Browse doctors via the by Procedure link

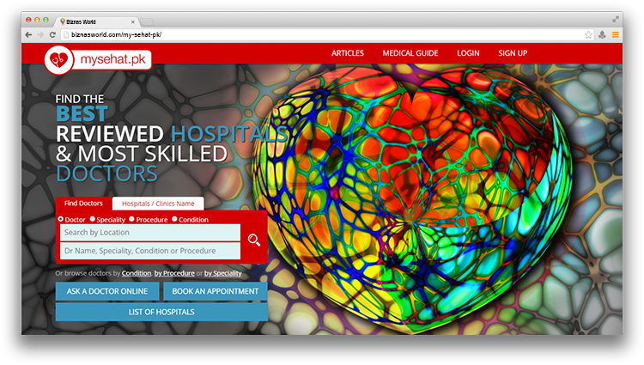pyautogui.click(x=173, y=273)
